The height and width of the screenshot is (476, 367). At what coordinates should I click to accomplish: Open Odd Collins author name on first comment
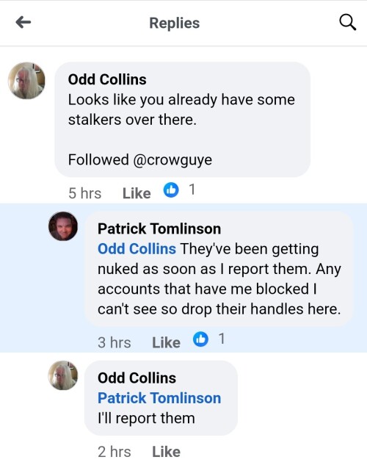coord(107,79)
